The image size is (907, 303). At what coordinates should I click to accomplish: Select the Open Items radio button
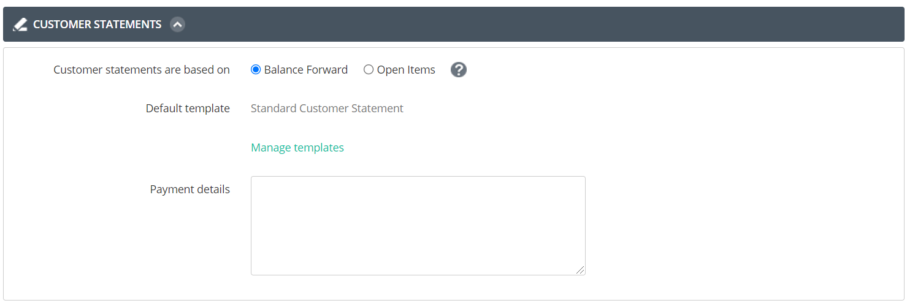coord(369,70)
